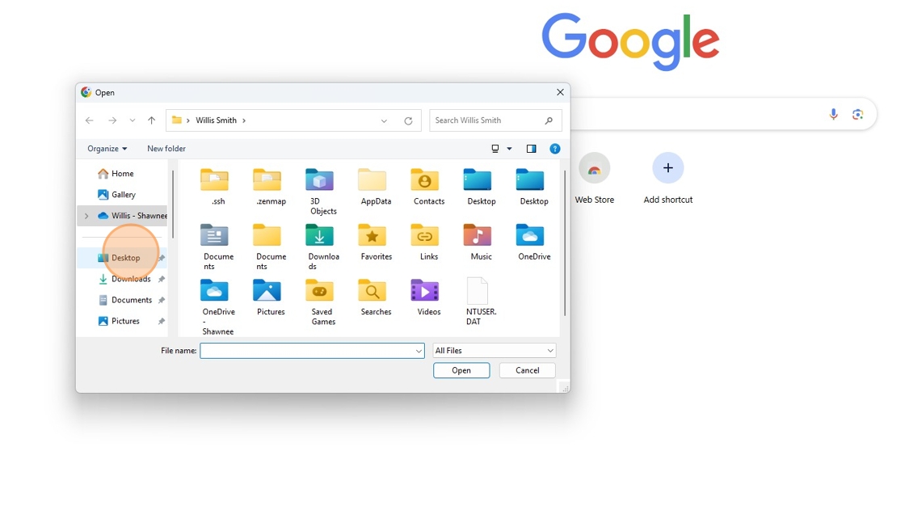Viewport: 905px width, 506px height.
Task: Open the .zenmap folder
Action: coord(271,187)
